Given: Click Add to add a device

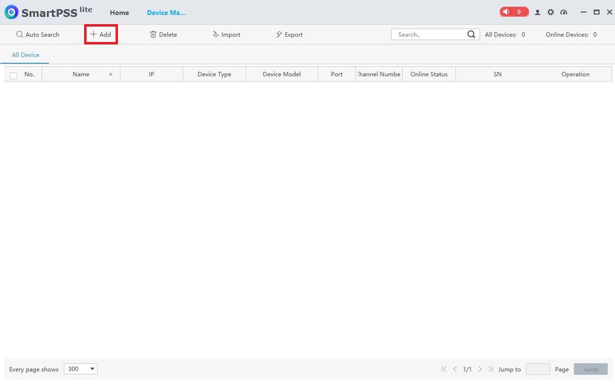Looking at the screenshot, I should click(100, 34).
